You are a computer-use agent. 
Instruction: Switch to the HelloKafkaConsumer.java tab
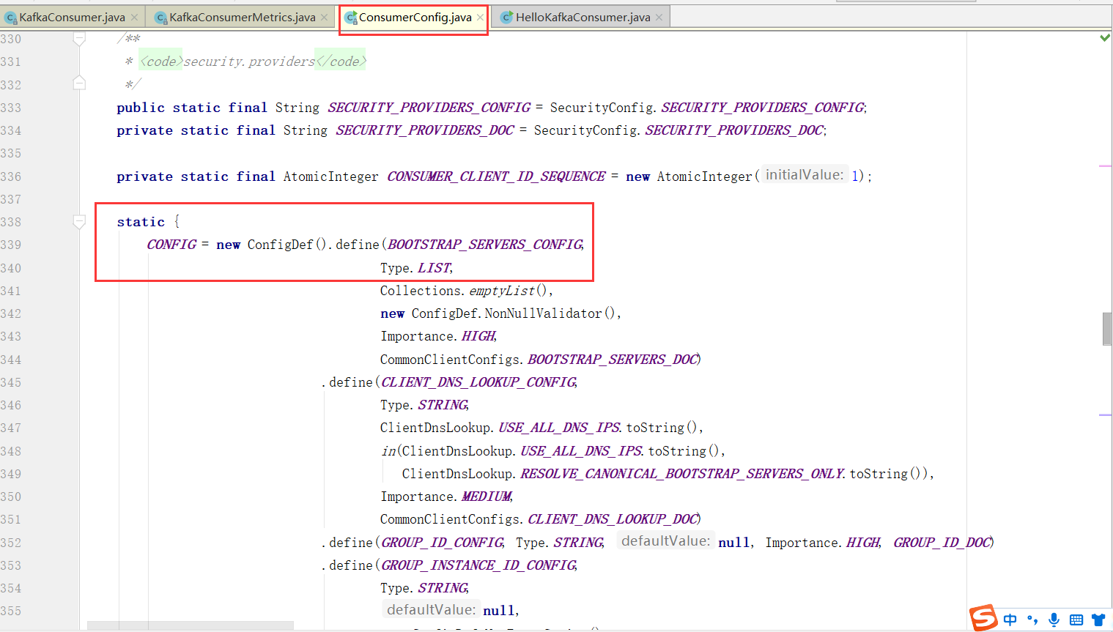(x=583, y=17)
